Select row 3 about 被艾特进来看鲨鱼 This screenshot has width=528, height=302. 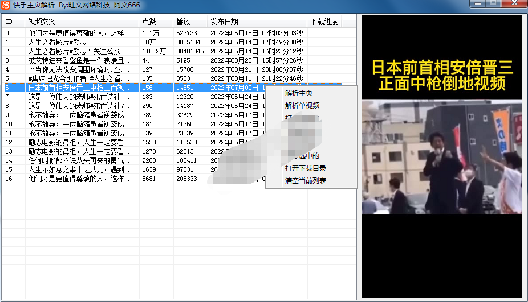[80, 60]
